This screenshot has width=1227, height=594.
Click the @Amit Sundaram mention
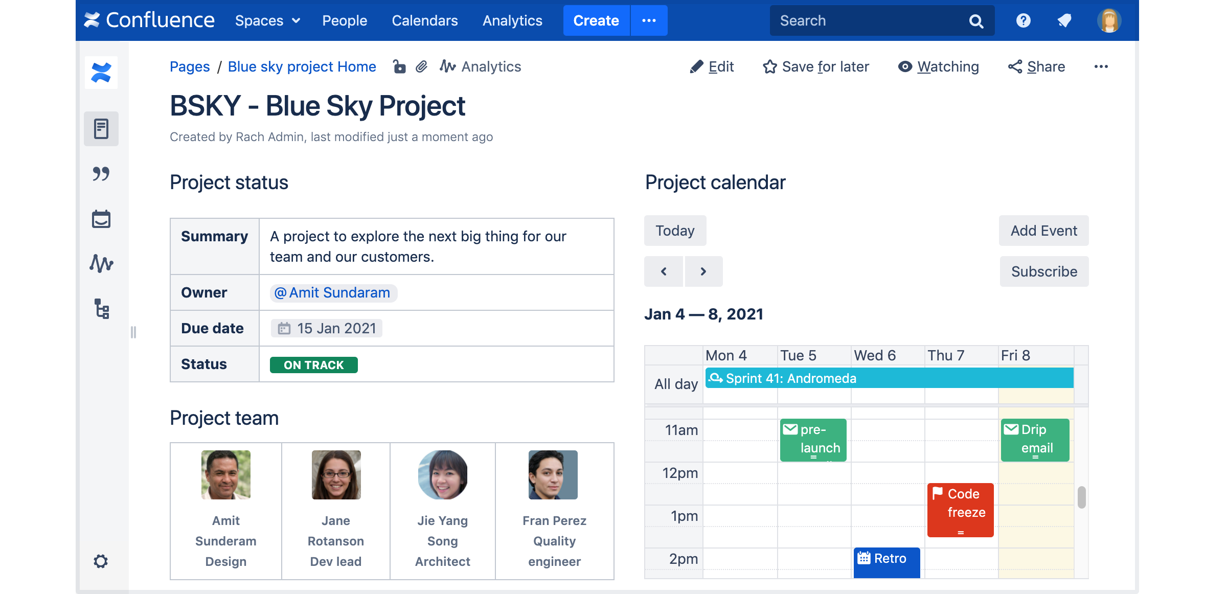point(333,292)
